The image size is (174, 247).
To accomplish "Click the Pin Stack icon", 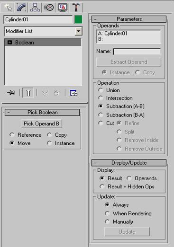I will (x=11, y=93).
